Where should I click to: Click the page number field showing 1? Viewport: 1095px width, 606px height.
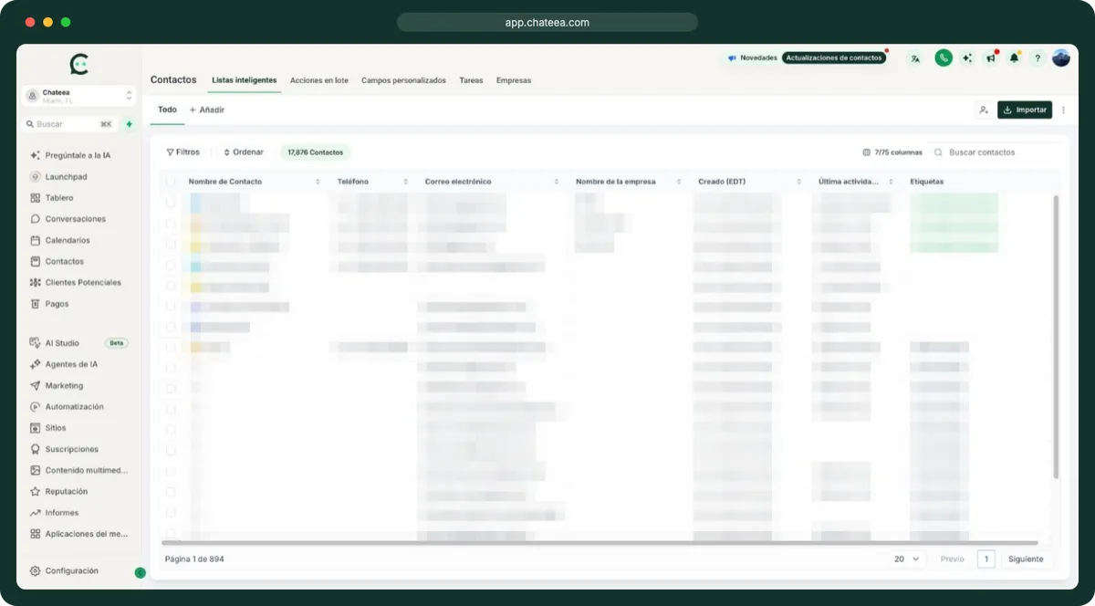point(985,559)
